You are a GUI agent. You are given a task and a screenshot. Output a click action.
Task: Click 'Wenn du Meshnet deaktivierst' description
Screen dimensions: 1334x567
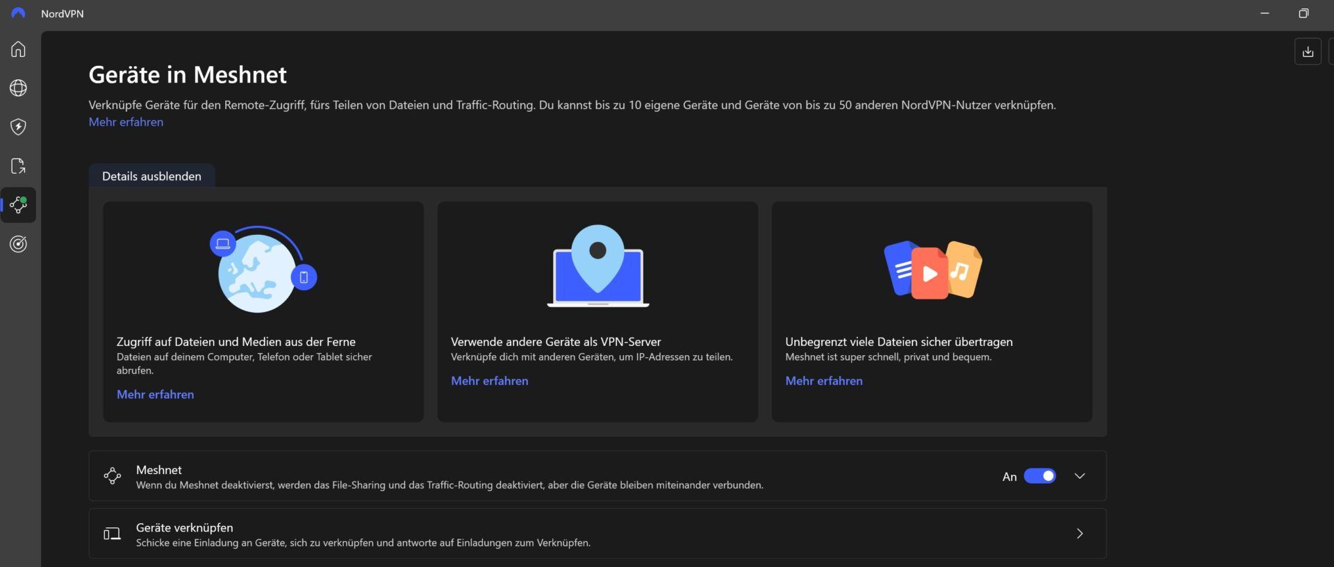coord(450,485)
